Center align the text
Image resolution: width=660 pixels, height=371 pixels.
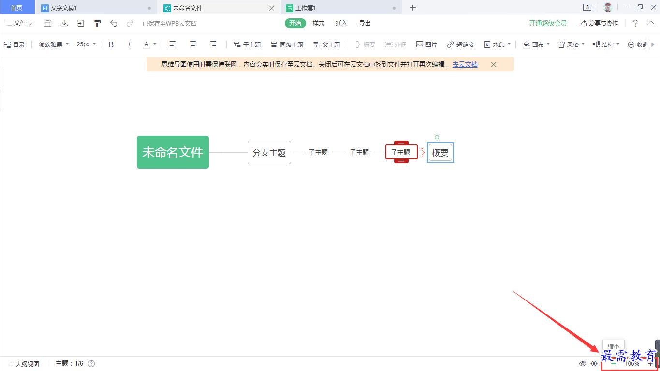pyautogui.click(x=193, y=44)
